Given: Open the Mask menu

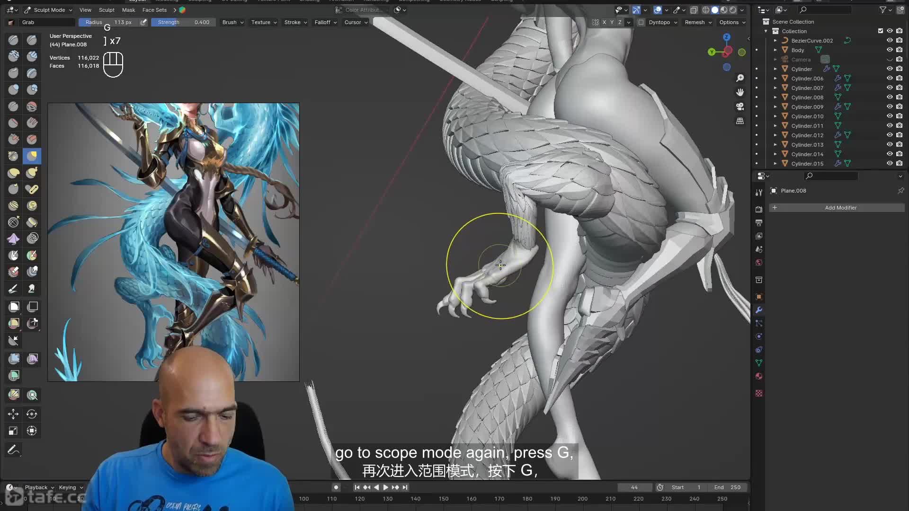Looking at the screenshot, I should tap(128, 10).
